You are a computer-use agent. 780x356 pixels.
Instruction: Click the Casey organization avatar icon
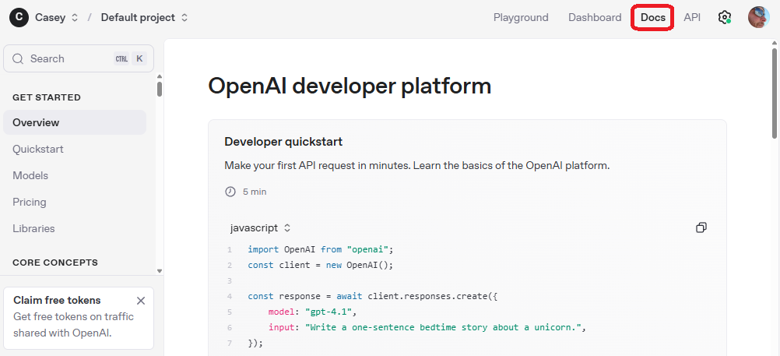[x=19, y=17]
